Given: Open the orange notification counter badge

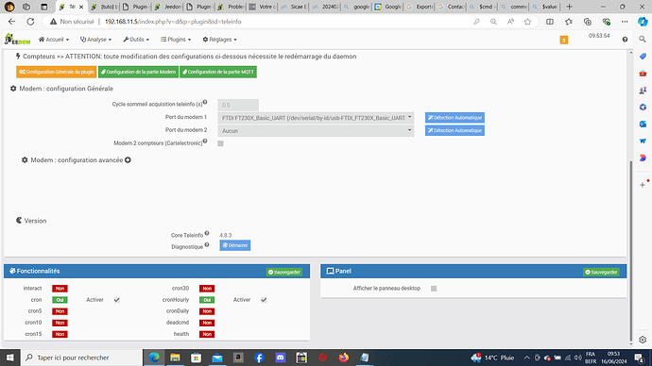Looking at the screenshot, I should coord(564,40).
